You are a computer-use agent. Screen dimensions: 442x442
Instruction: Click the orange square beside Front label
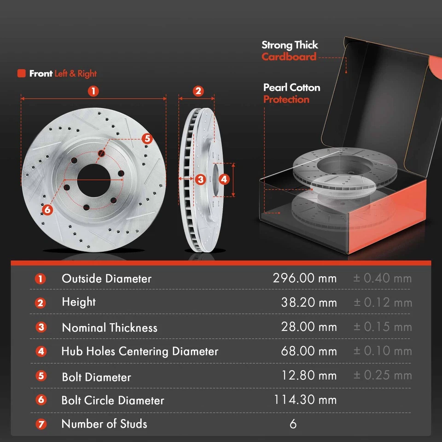click(21, 73)
